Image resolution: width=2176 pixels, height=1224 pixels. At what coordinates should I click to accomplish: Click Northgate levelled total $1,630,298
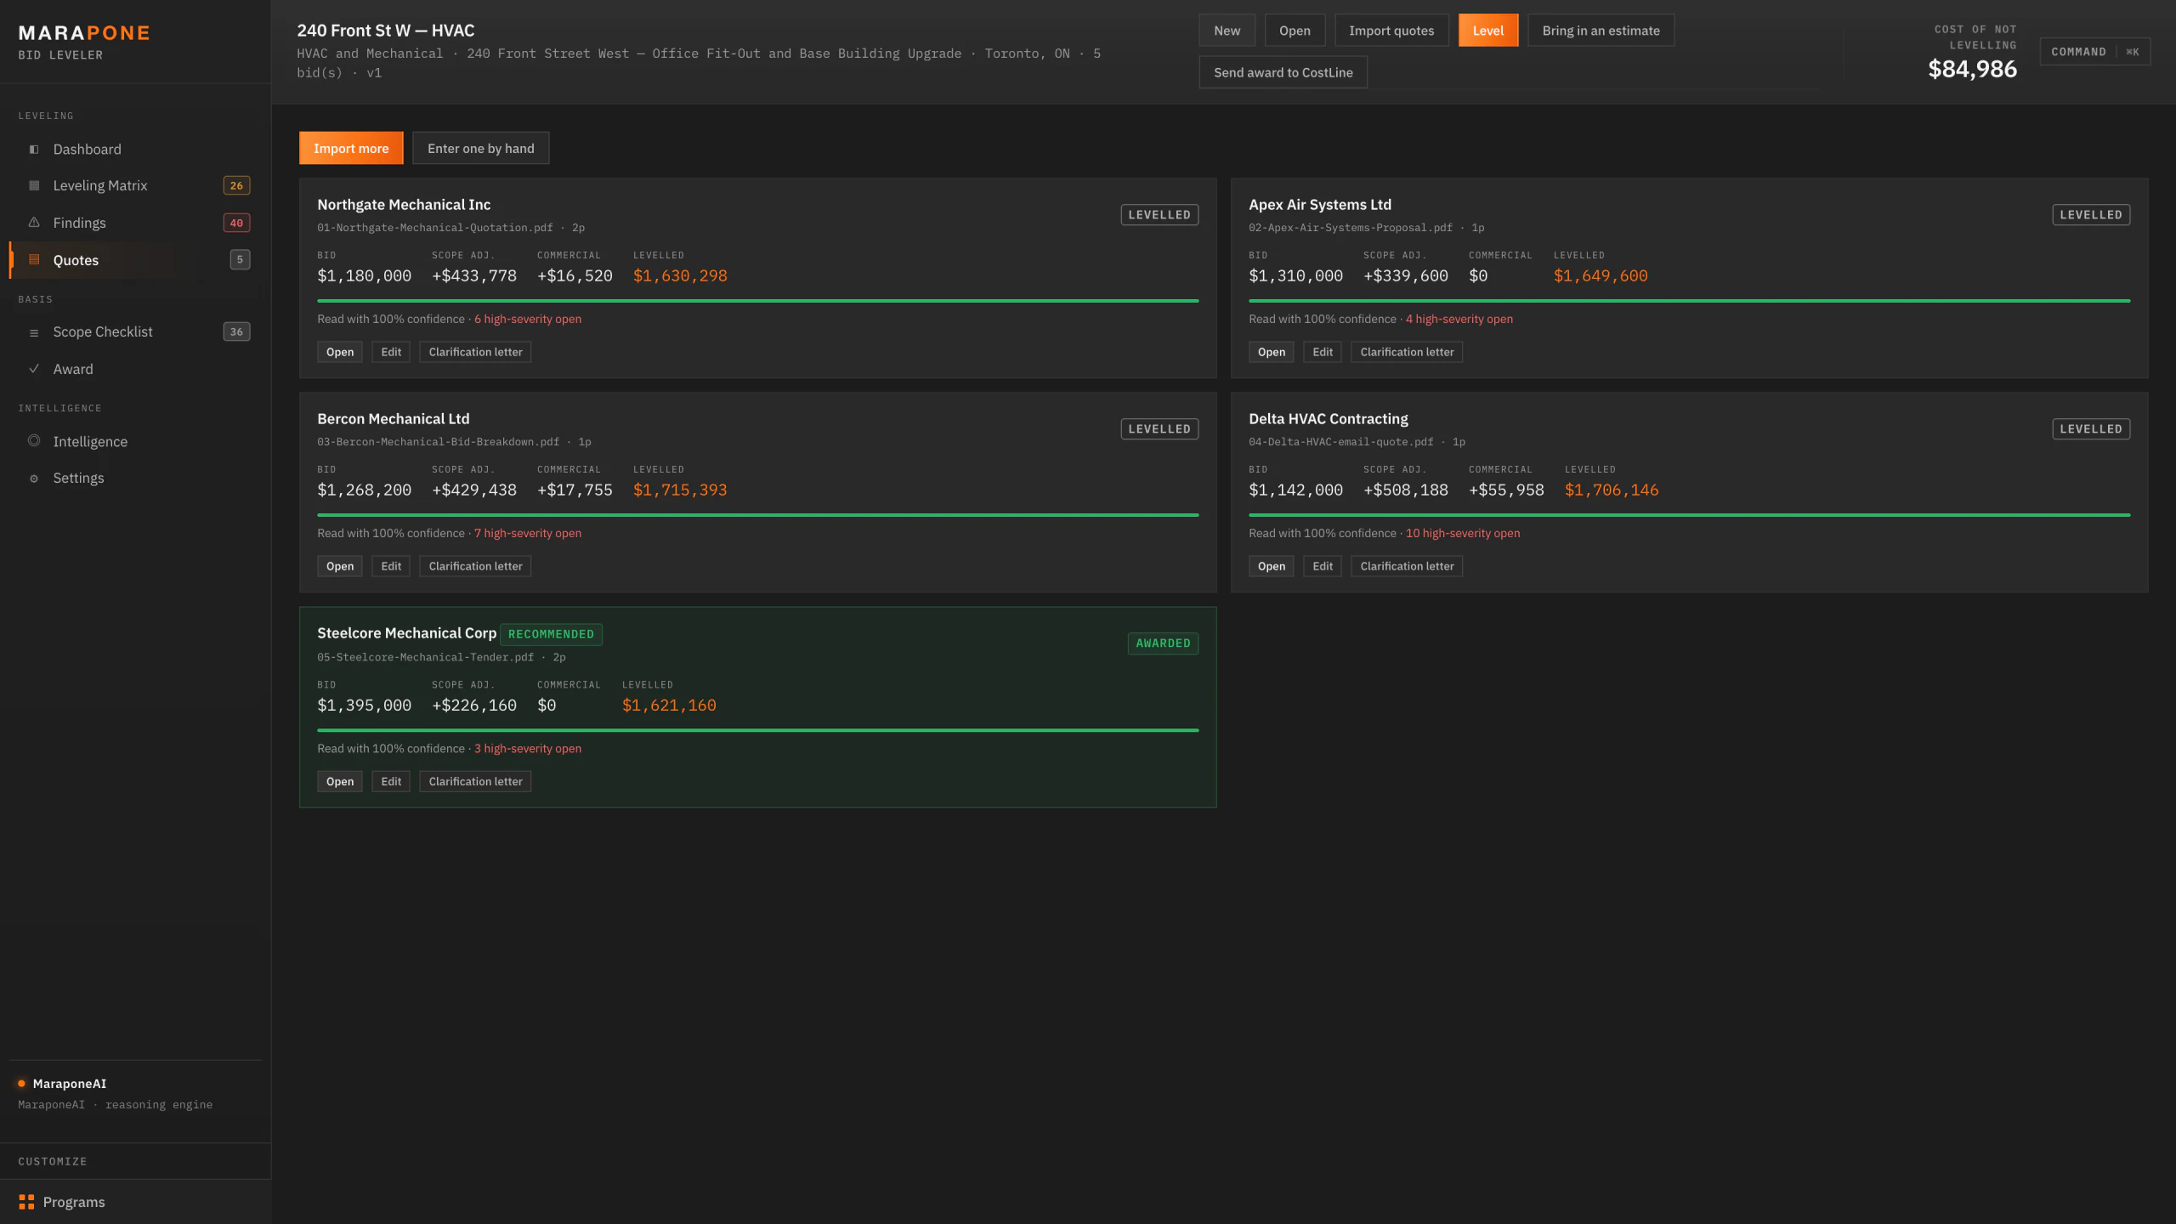680,275
